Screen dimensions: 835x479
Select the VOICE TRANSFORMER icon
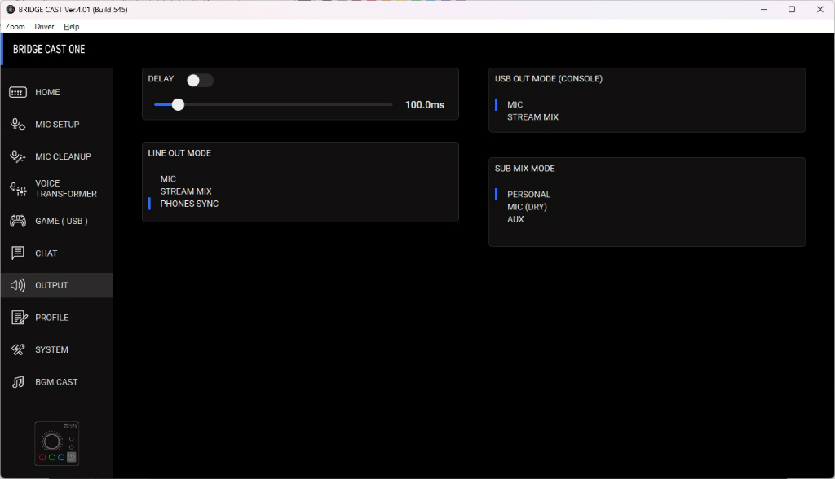[18, 189]
